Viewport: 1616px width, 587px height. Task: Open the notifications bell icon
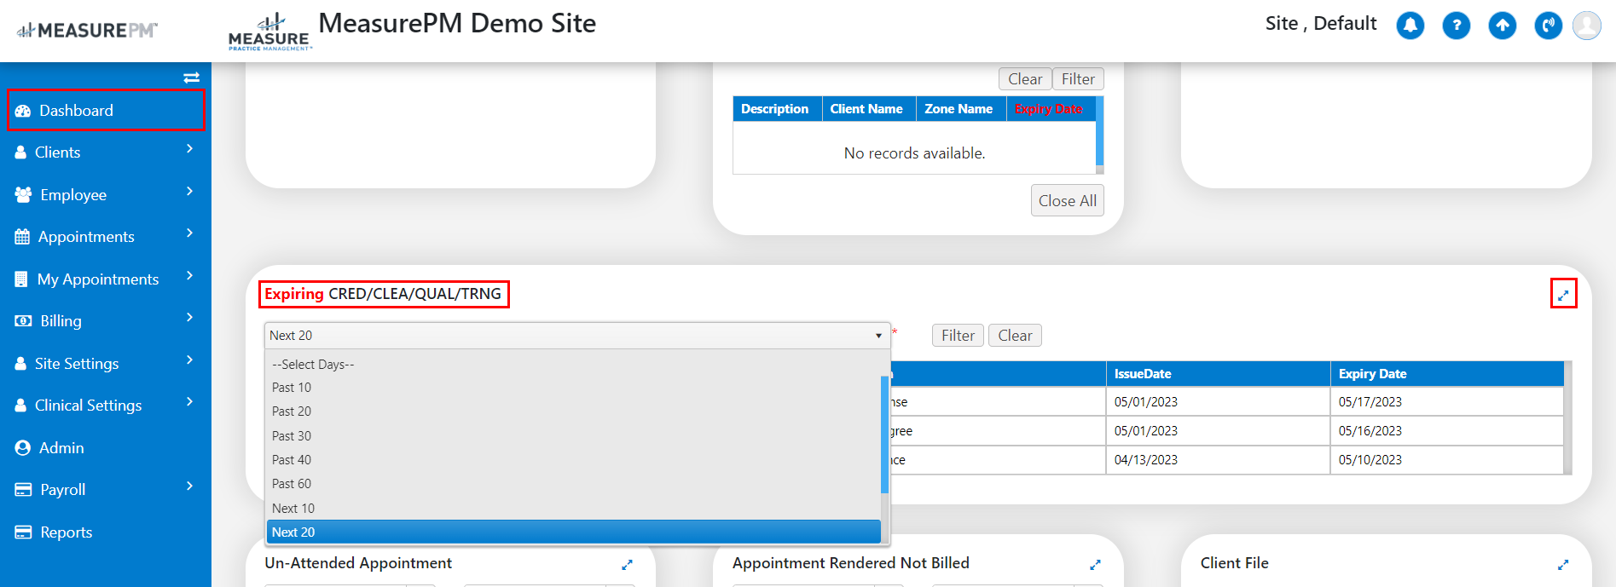coord(1410,26)
